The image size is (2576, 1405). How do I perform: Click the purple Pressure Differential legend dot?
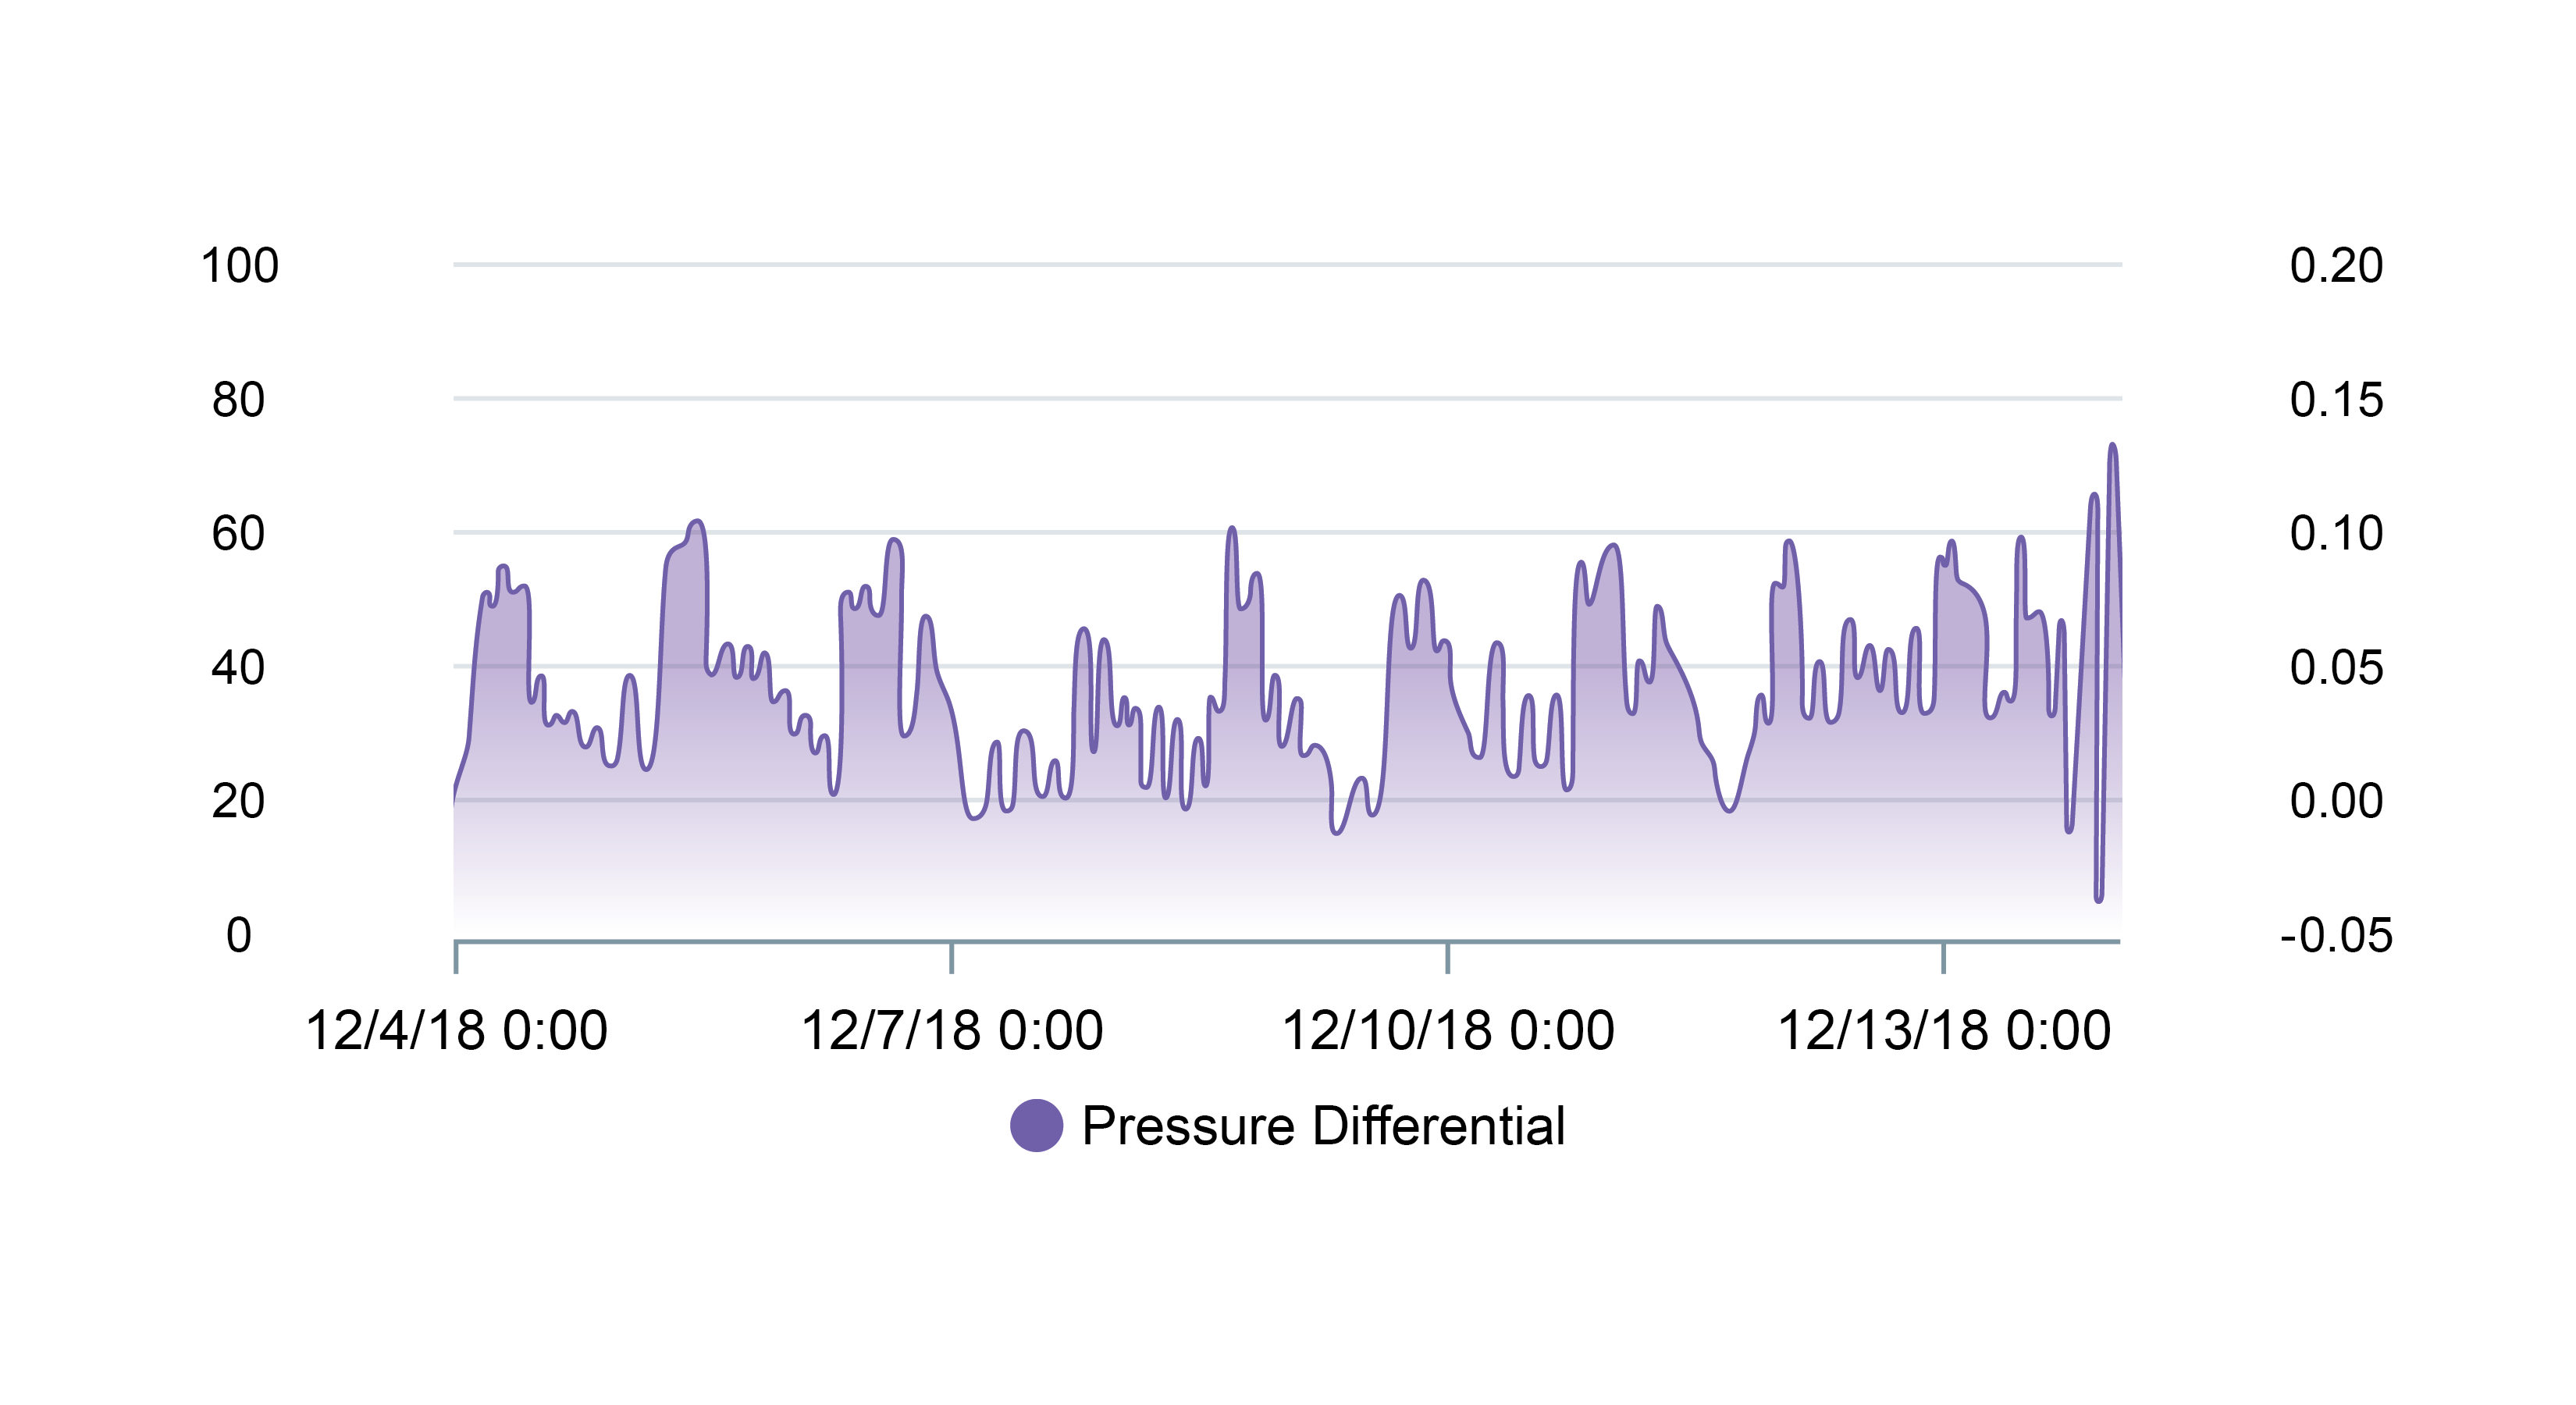1036,1125
